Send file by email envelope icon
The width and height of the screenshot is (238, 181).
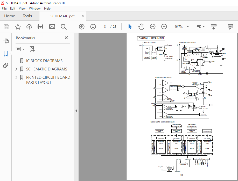point(52,27)
